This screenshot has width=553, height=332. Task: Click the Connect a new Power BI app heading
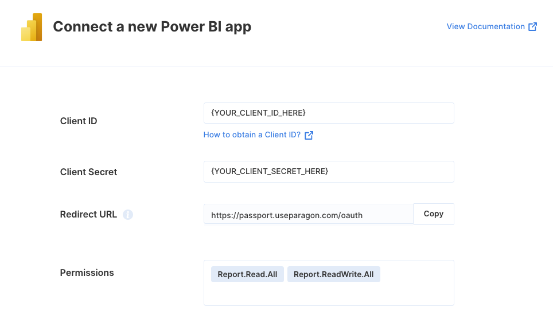coord(152,27)
